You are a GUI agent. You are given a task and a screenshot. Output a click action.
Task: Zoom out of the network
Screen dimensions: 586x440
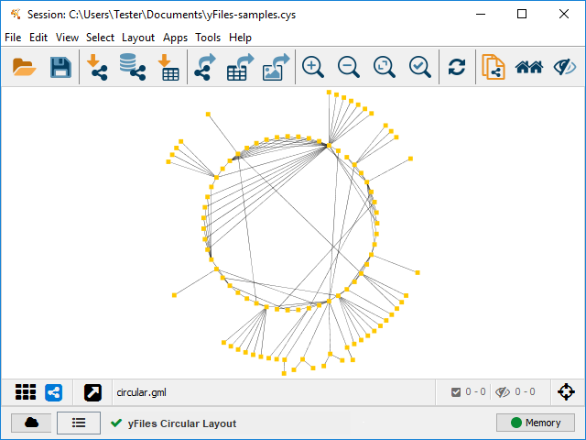(349, 67)
